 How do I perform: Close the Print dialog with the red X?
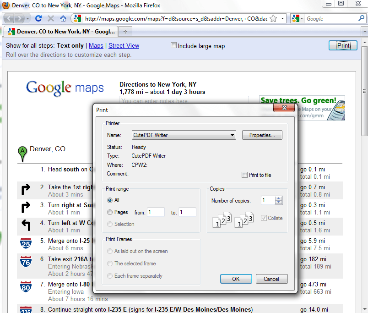tap(283, 108)
